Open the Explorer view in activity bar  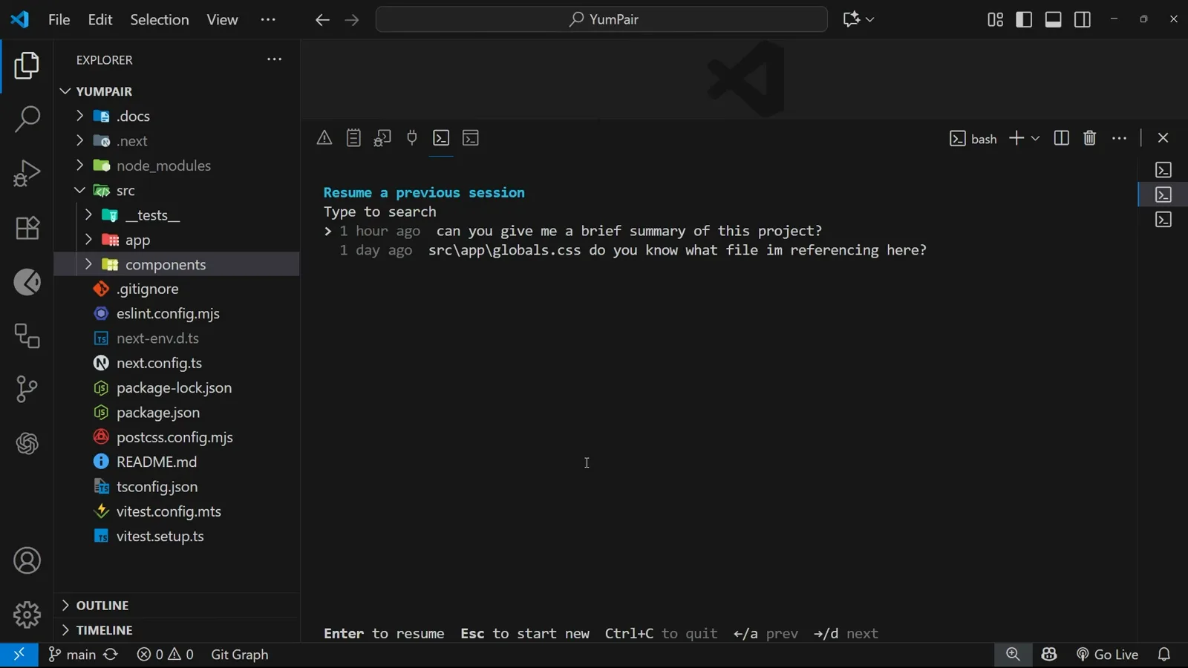click(27, 66)
